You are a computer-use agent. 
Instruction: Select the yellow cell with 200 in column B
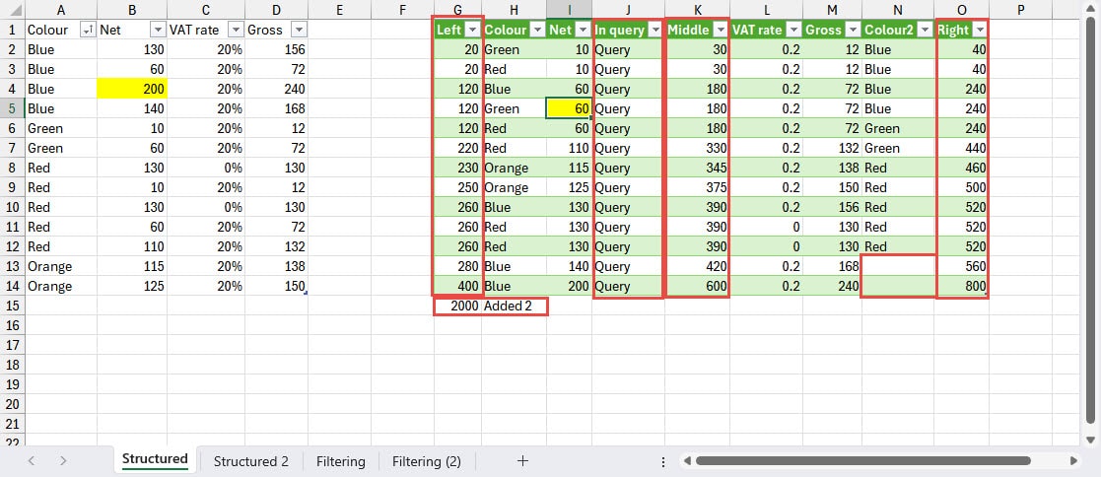coord(132,90)
